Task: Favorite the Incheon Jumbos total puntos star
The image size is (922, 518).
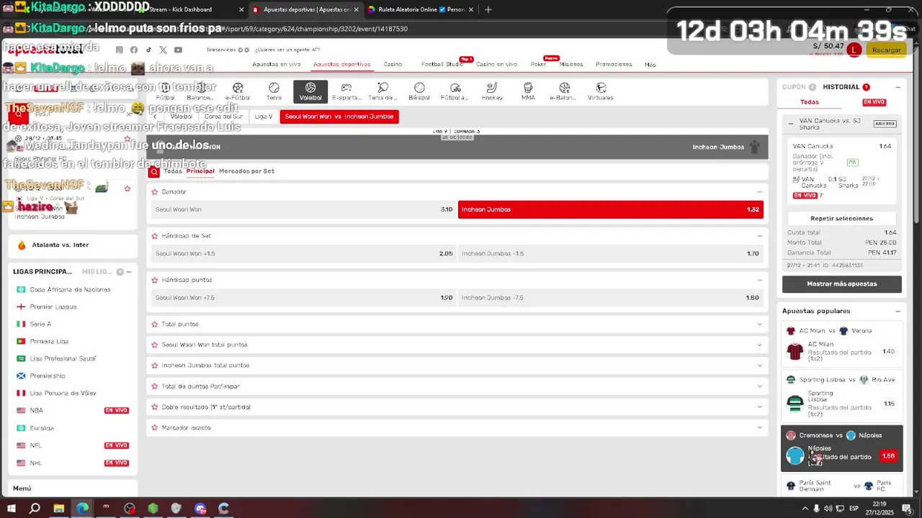Action: tap(154, 365)
